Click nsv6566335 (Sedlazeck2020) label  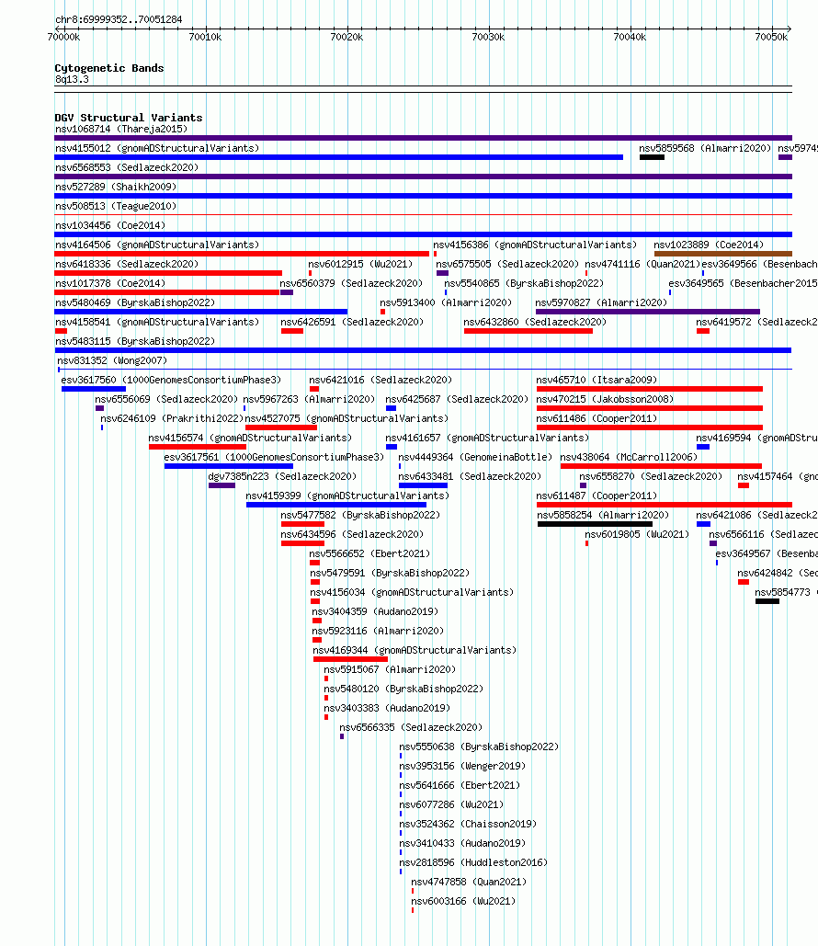coord(411,727)
